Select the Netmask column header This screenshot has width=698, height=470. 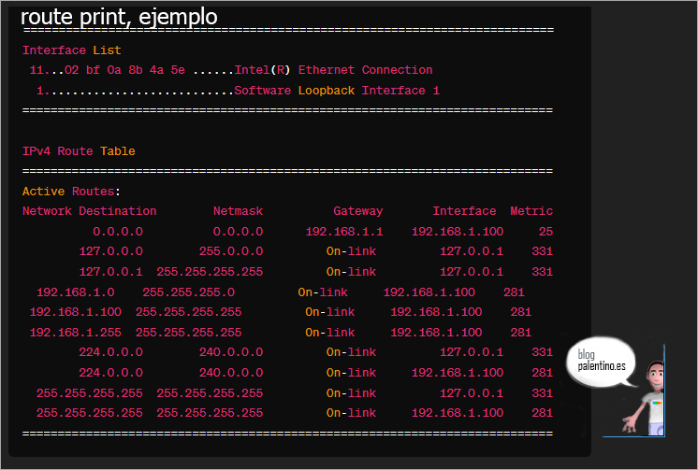[238, 211]
